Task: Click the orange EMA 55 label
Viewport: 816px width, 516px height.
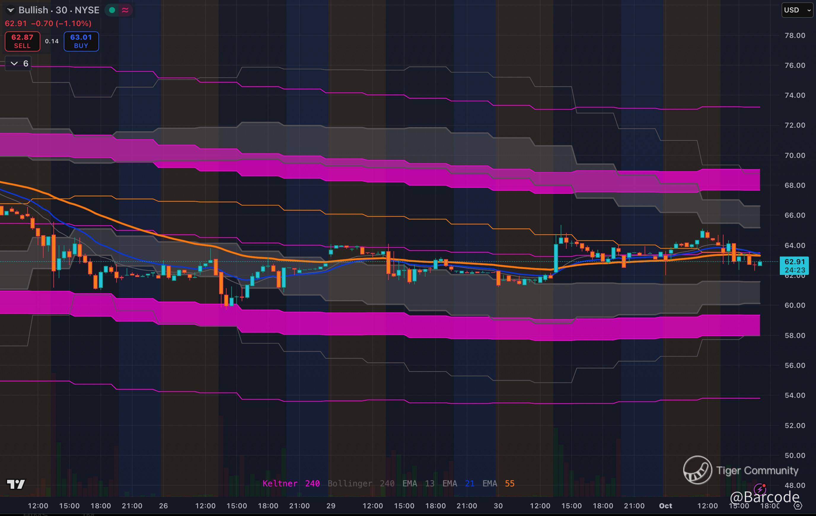Action: click(x=498, y=483)
